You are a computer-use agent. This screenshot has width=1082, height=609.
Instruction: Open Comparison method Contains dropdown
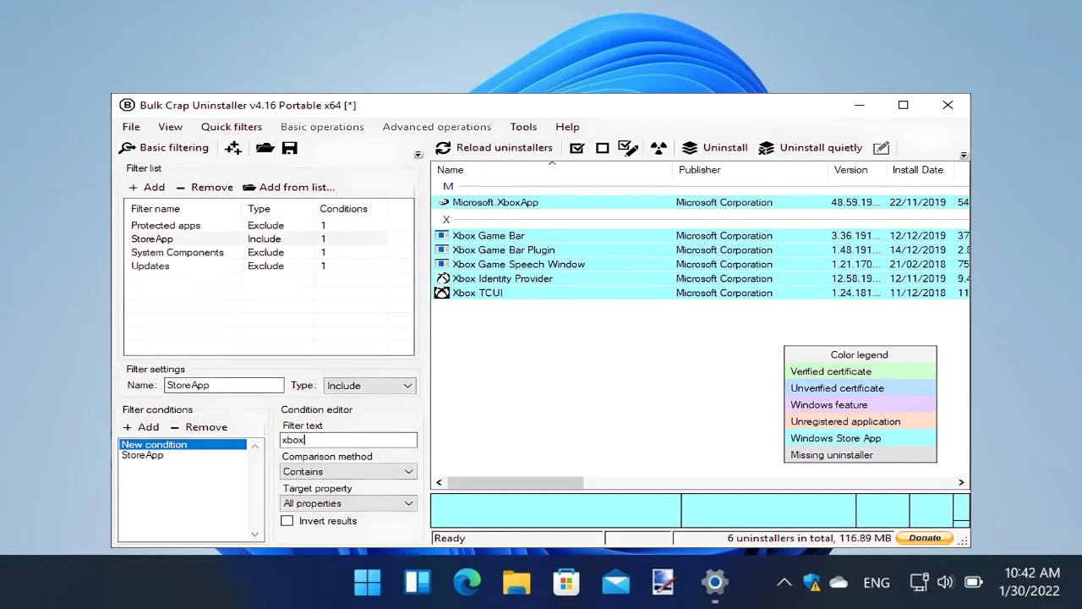[348, 471]
